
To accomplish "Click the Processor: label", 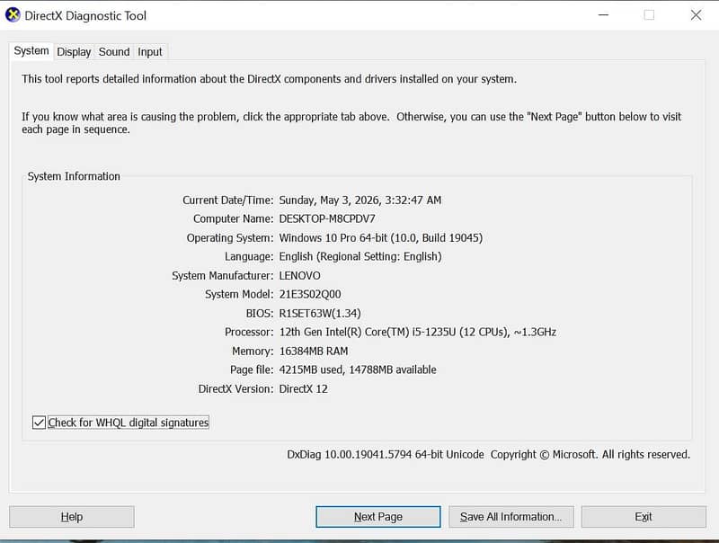I will pos(249,332).
